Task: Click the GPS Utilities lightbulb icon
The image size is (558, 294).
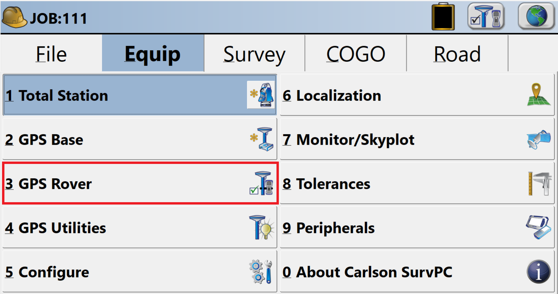Action: click(x=261, y=227)
